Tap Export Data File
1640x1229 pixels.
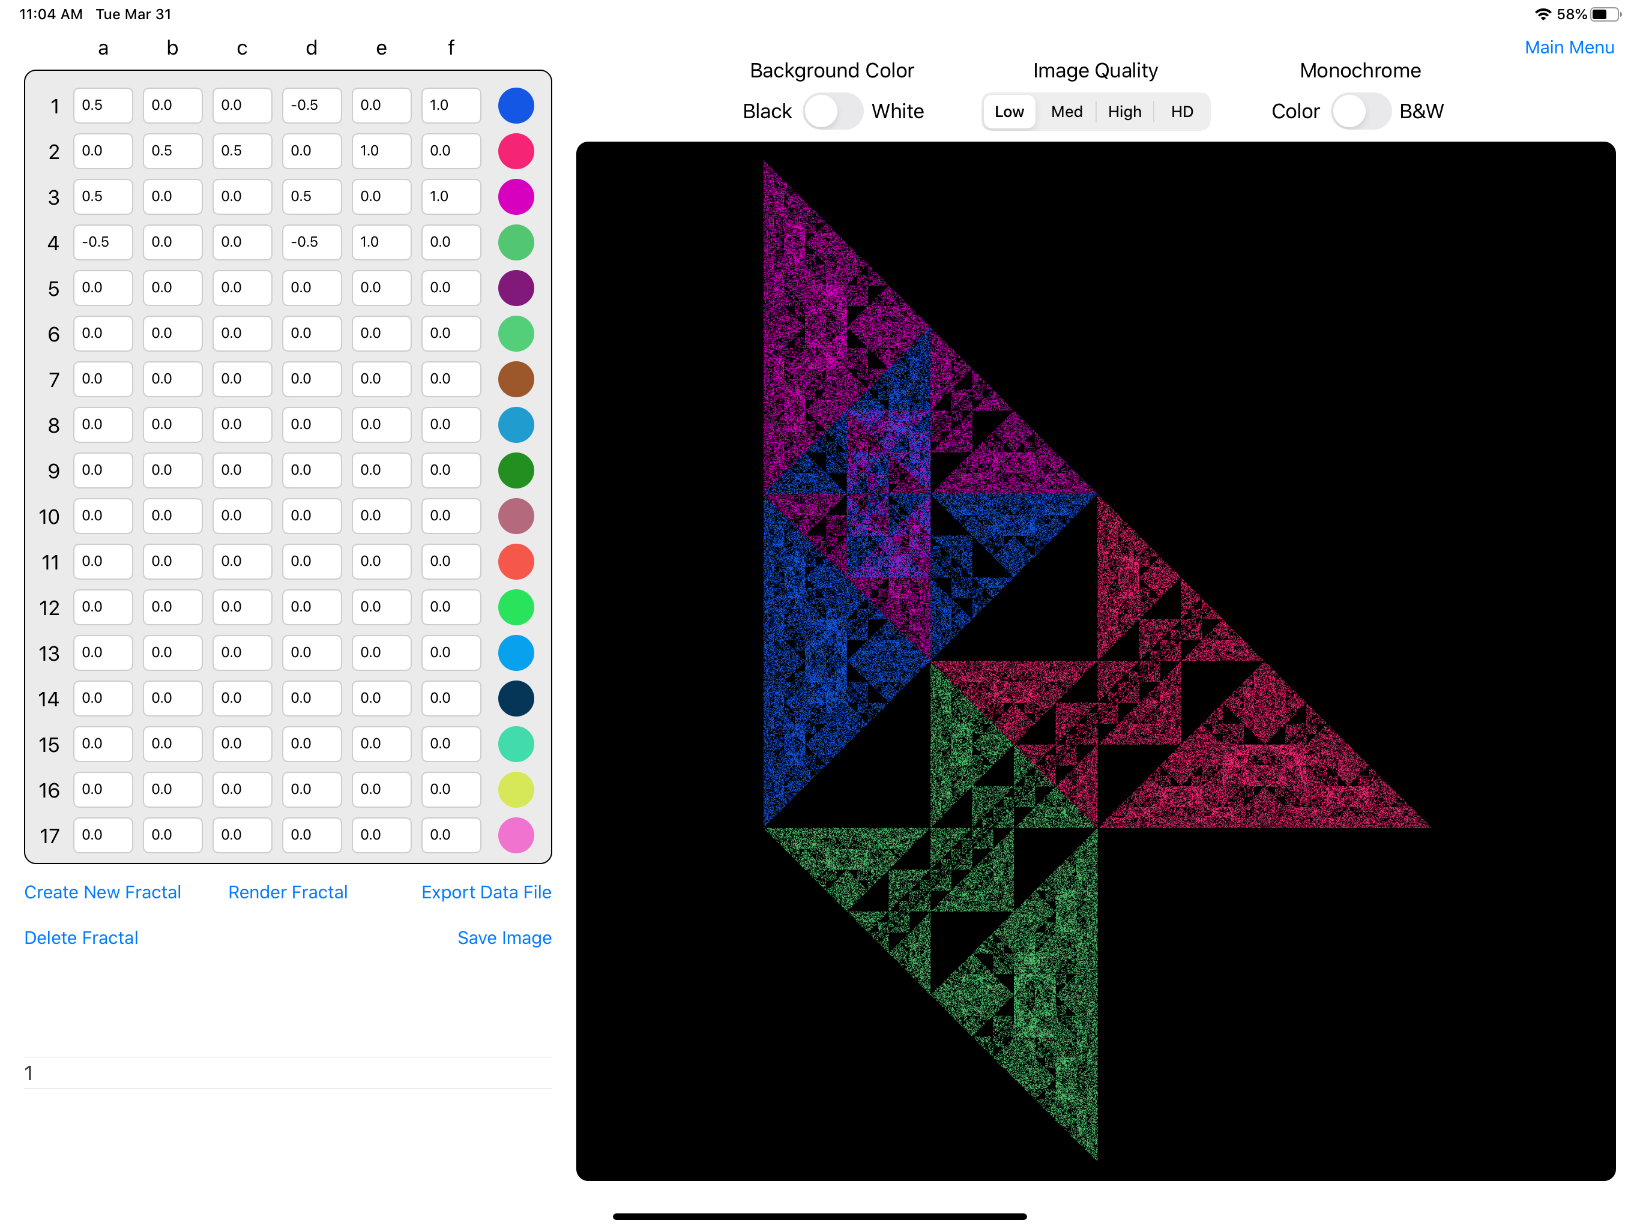(486, 892)
